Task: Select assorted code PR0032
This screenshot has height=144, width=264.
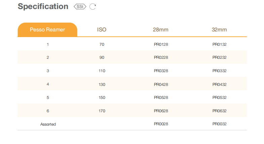Action: 219,124
